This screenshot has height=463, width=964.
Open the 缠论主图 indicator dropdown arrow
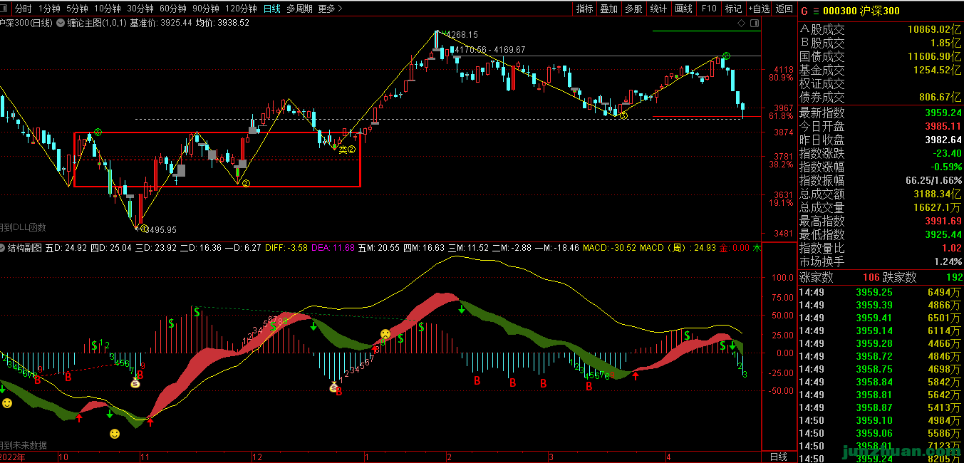coord(60,23)
